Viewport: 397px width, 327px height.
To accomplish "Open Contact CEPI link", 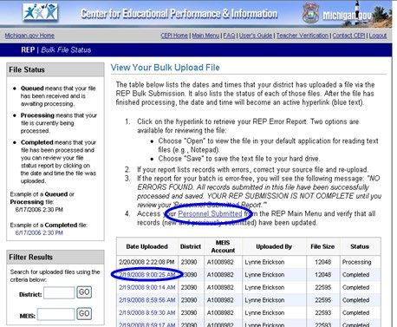I will click(x=348, y=36).
